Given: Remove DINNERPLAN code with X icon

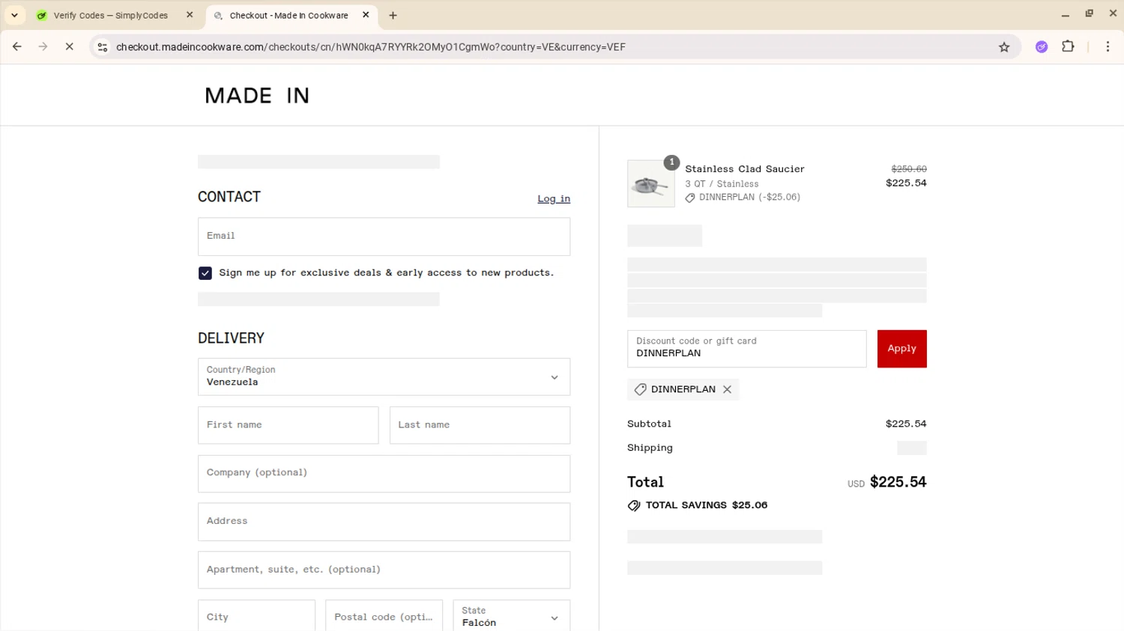Looking at the screenshot, I should [727, 389].
